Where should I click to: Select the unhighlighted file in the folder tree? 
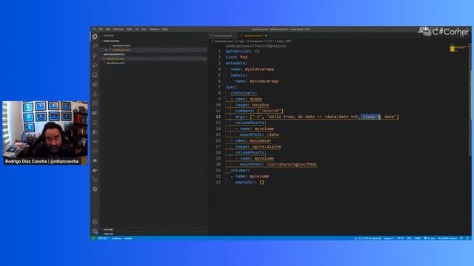point(116,63)
